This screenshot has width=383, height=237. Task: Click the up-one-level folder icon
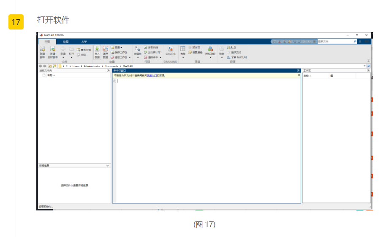pos(49,66)
